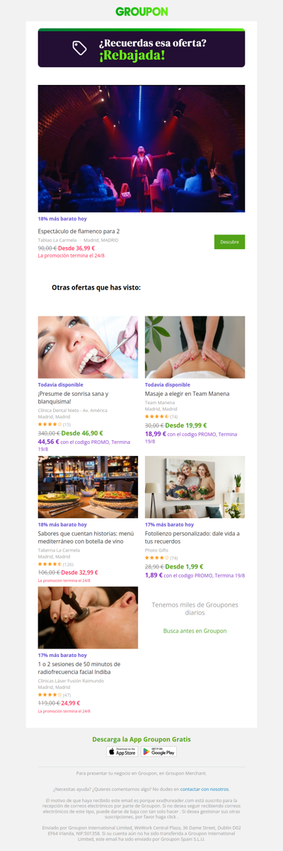Open the flamenco show main image

coord(141,149)
